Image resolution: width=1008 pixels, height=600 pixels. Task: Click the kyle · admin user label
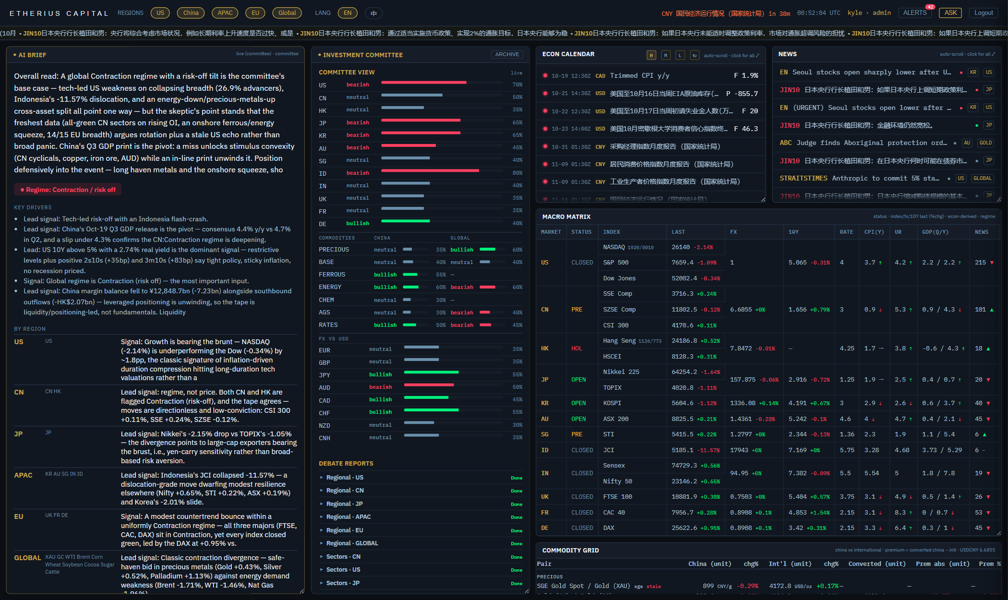(869, 13)
